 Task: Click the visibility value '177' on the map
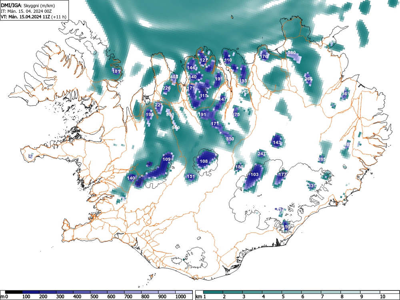point(282,174)
